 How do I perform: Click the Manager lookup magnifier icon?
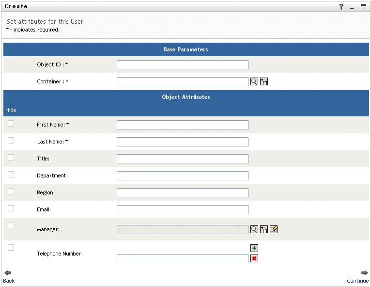pyautogui.click(x=254, y=229)
